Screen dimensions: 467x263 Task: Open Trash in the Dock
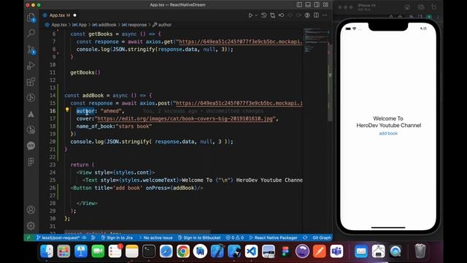pos(420,251)
